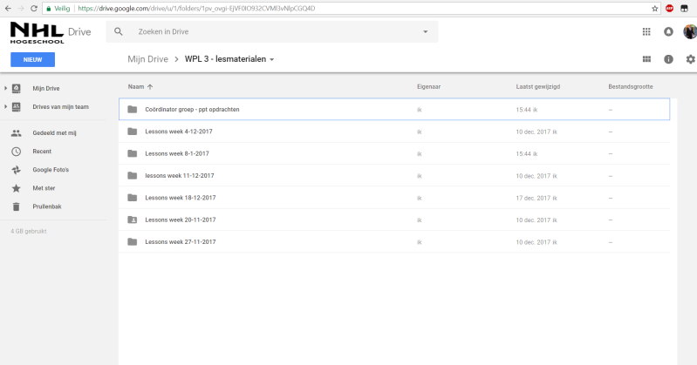The image size is (697, 365).
Task: Sort by Bestandsgrootte column header
Action: [x=631, y=86]
